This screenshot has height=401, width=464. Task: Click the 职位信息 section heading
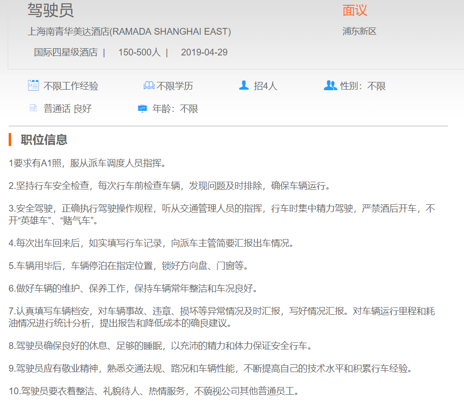pyautogui.click(x=44, y=140)
